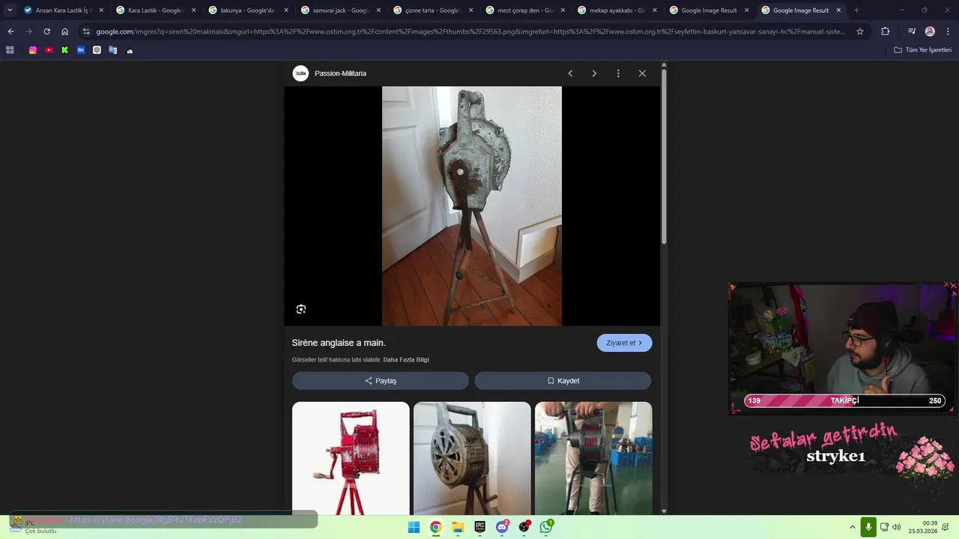959x539 pixels.
Task: Reload the current page
Action: tap(46, 31)
